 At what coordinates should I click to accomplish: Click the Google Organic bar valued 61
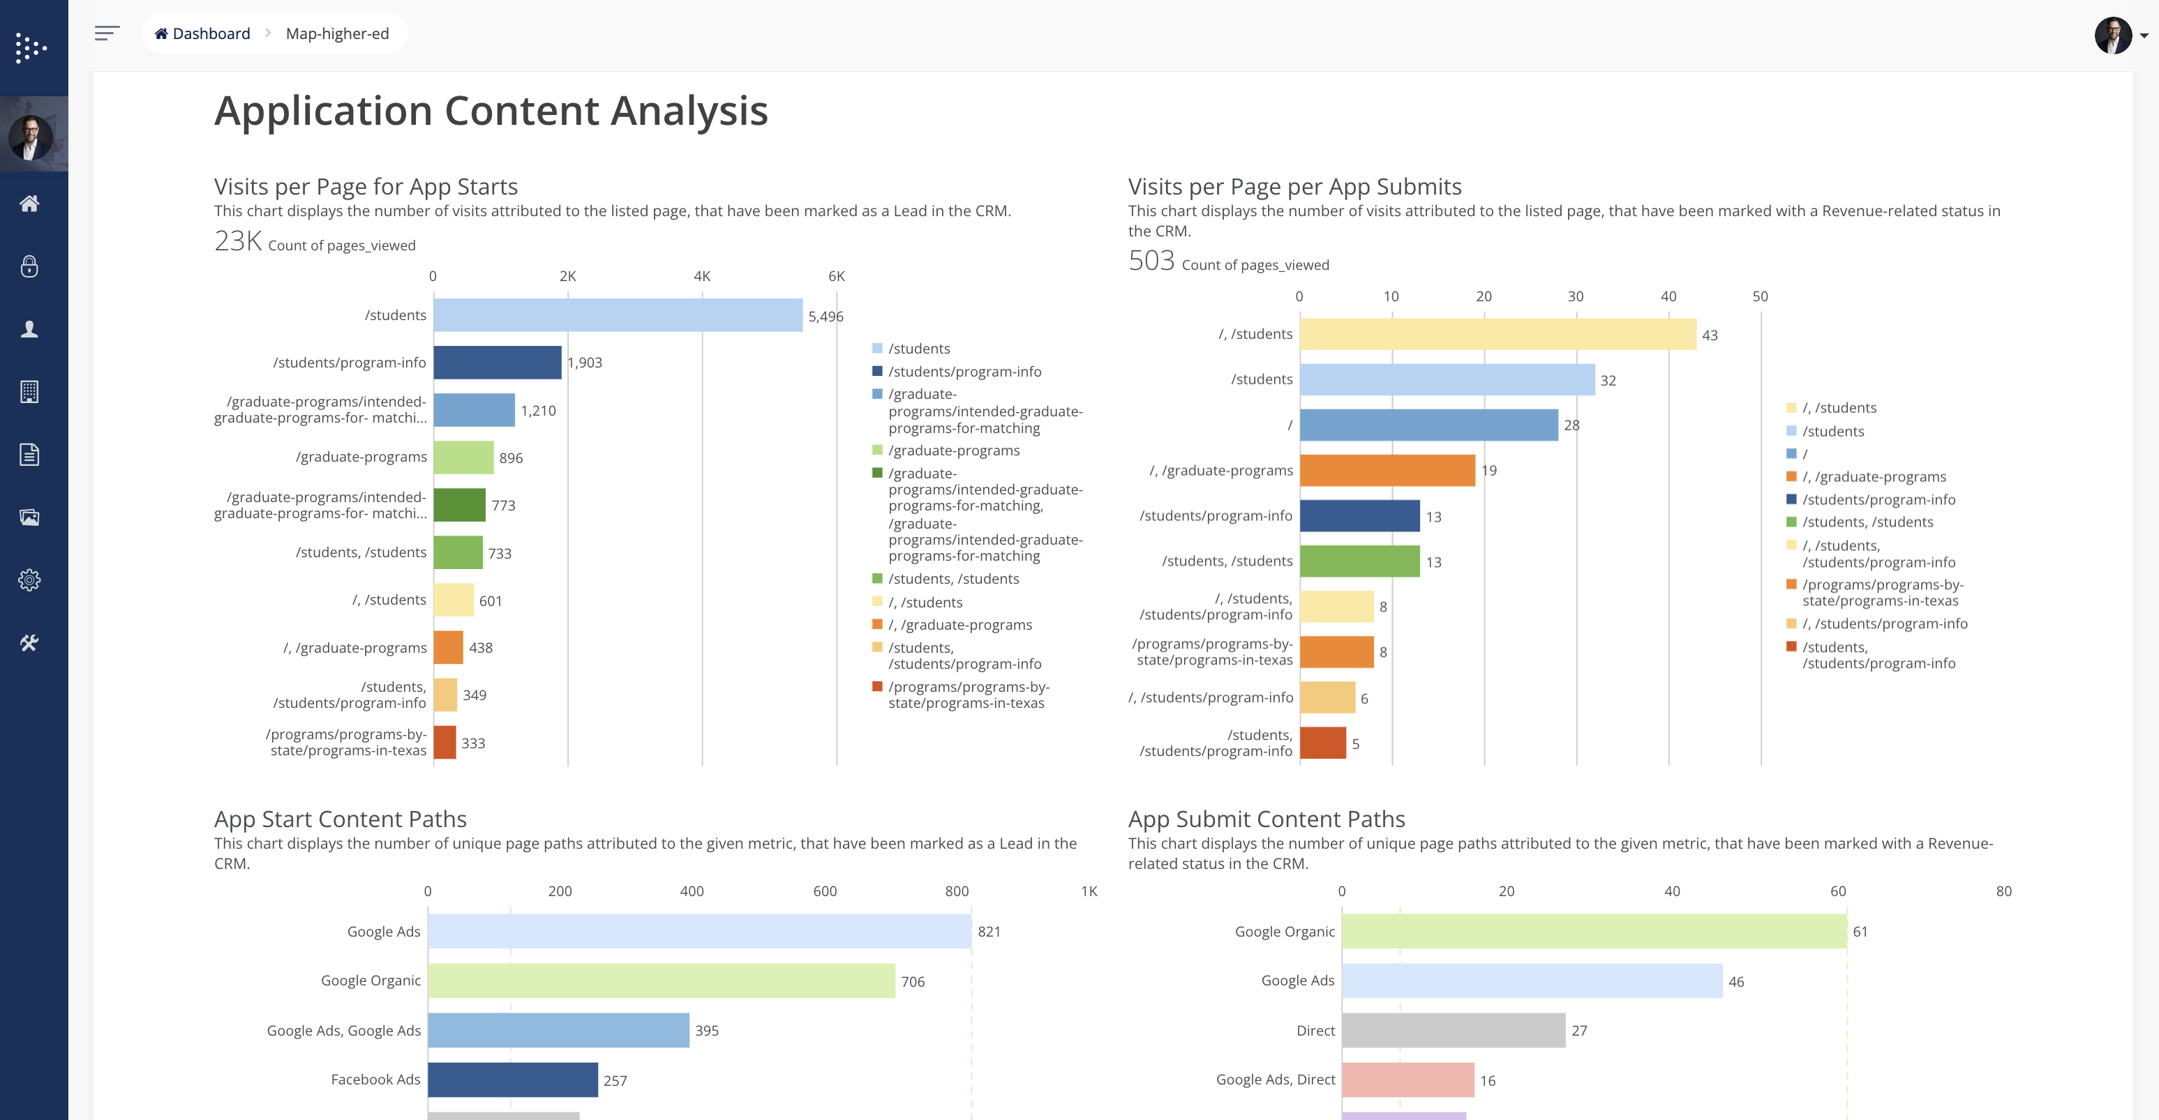1594,932
